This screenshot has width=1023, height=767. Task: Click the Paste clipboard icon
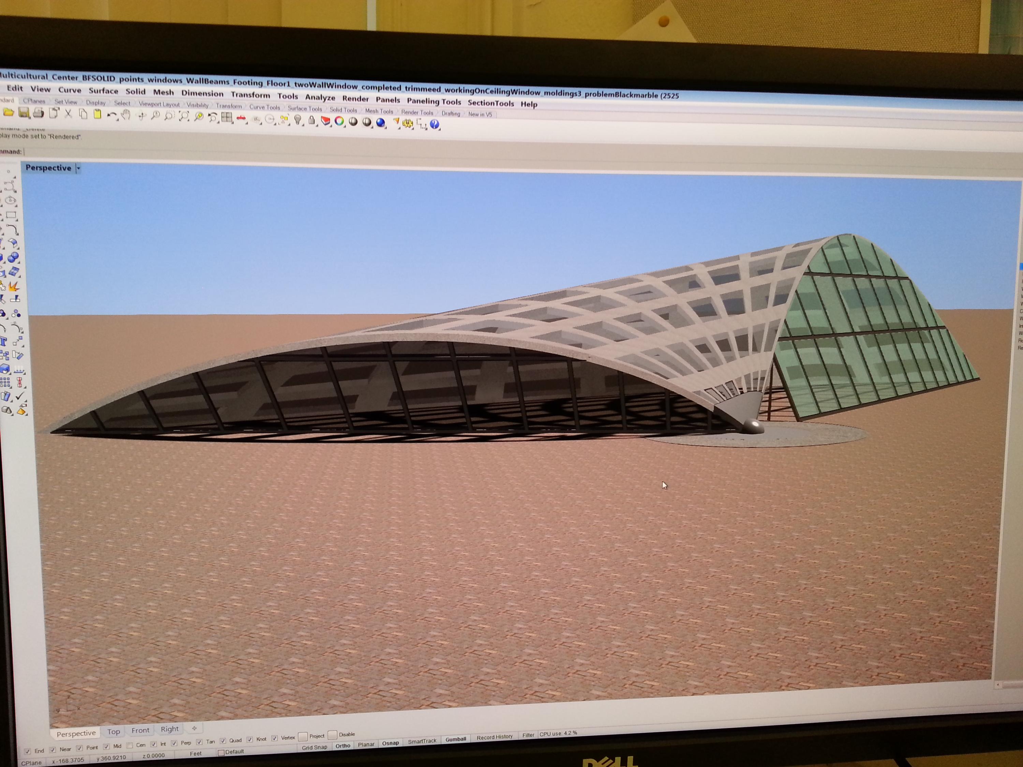98,114
